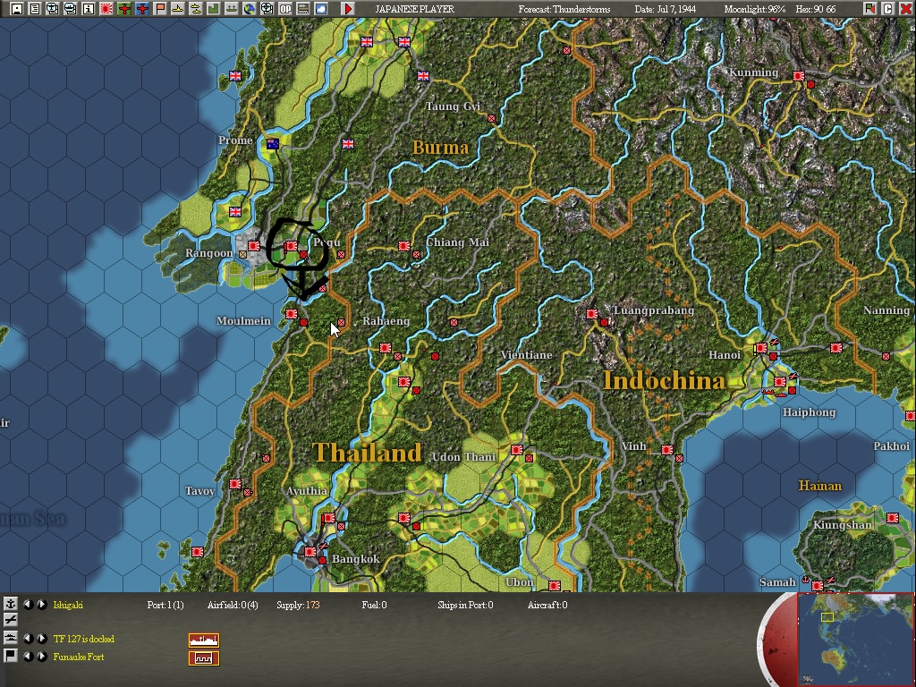The image size is (916, 687).
Task: Click the Japanese flag base at Udon Thani
Action: [516, 449]
